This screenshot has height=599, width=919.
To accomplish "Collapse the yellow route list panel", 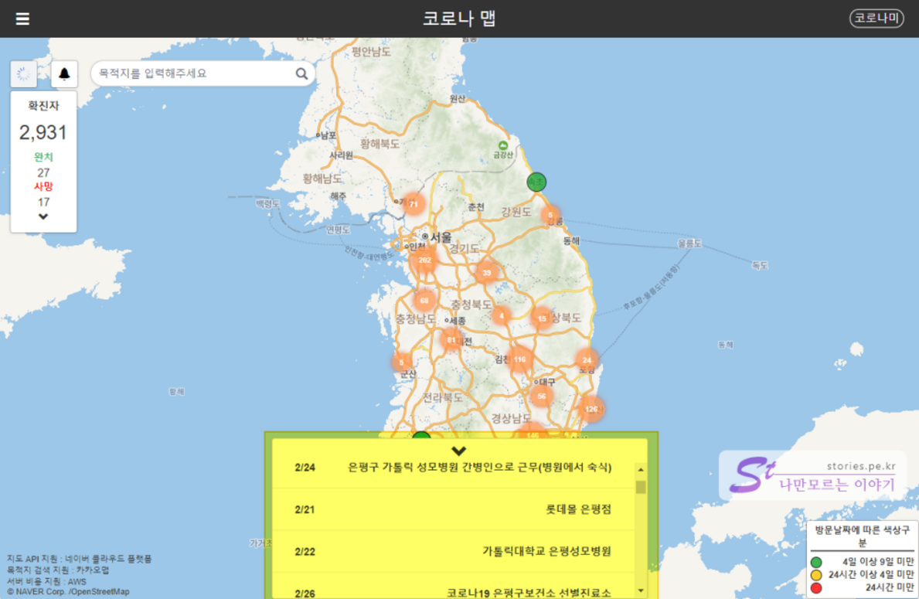I will click(x=459, y=451).
